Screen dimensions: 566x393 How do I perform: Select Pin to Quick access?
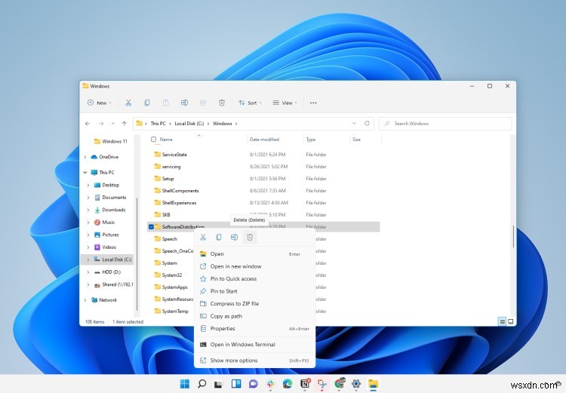coord(255,278)
